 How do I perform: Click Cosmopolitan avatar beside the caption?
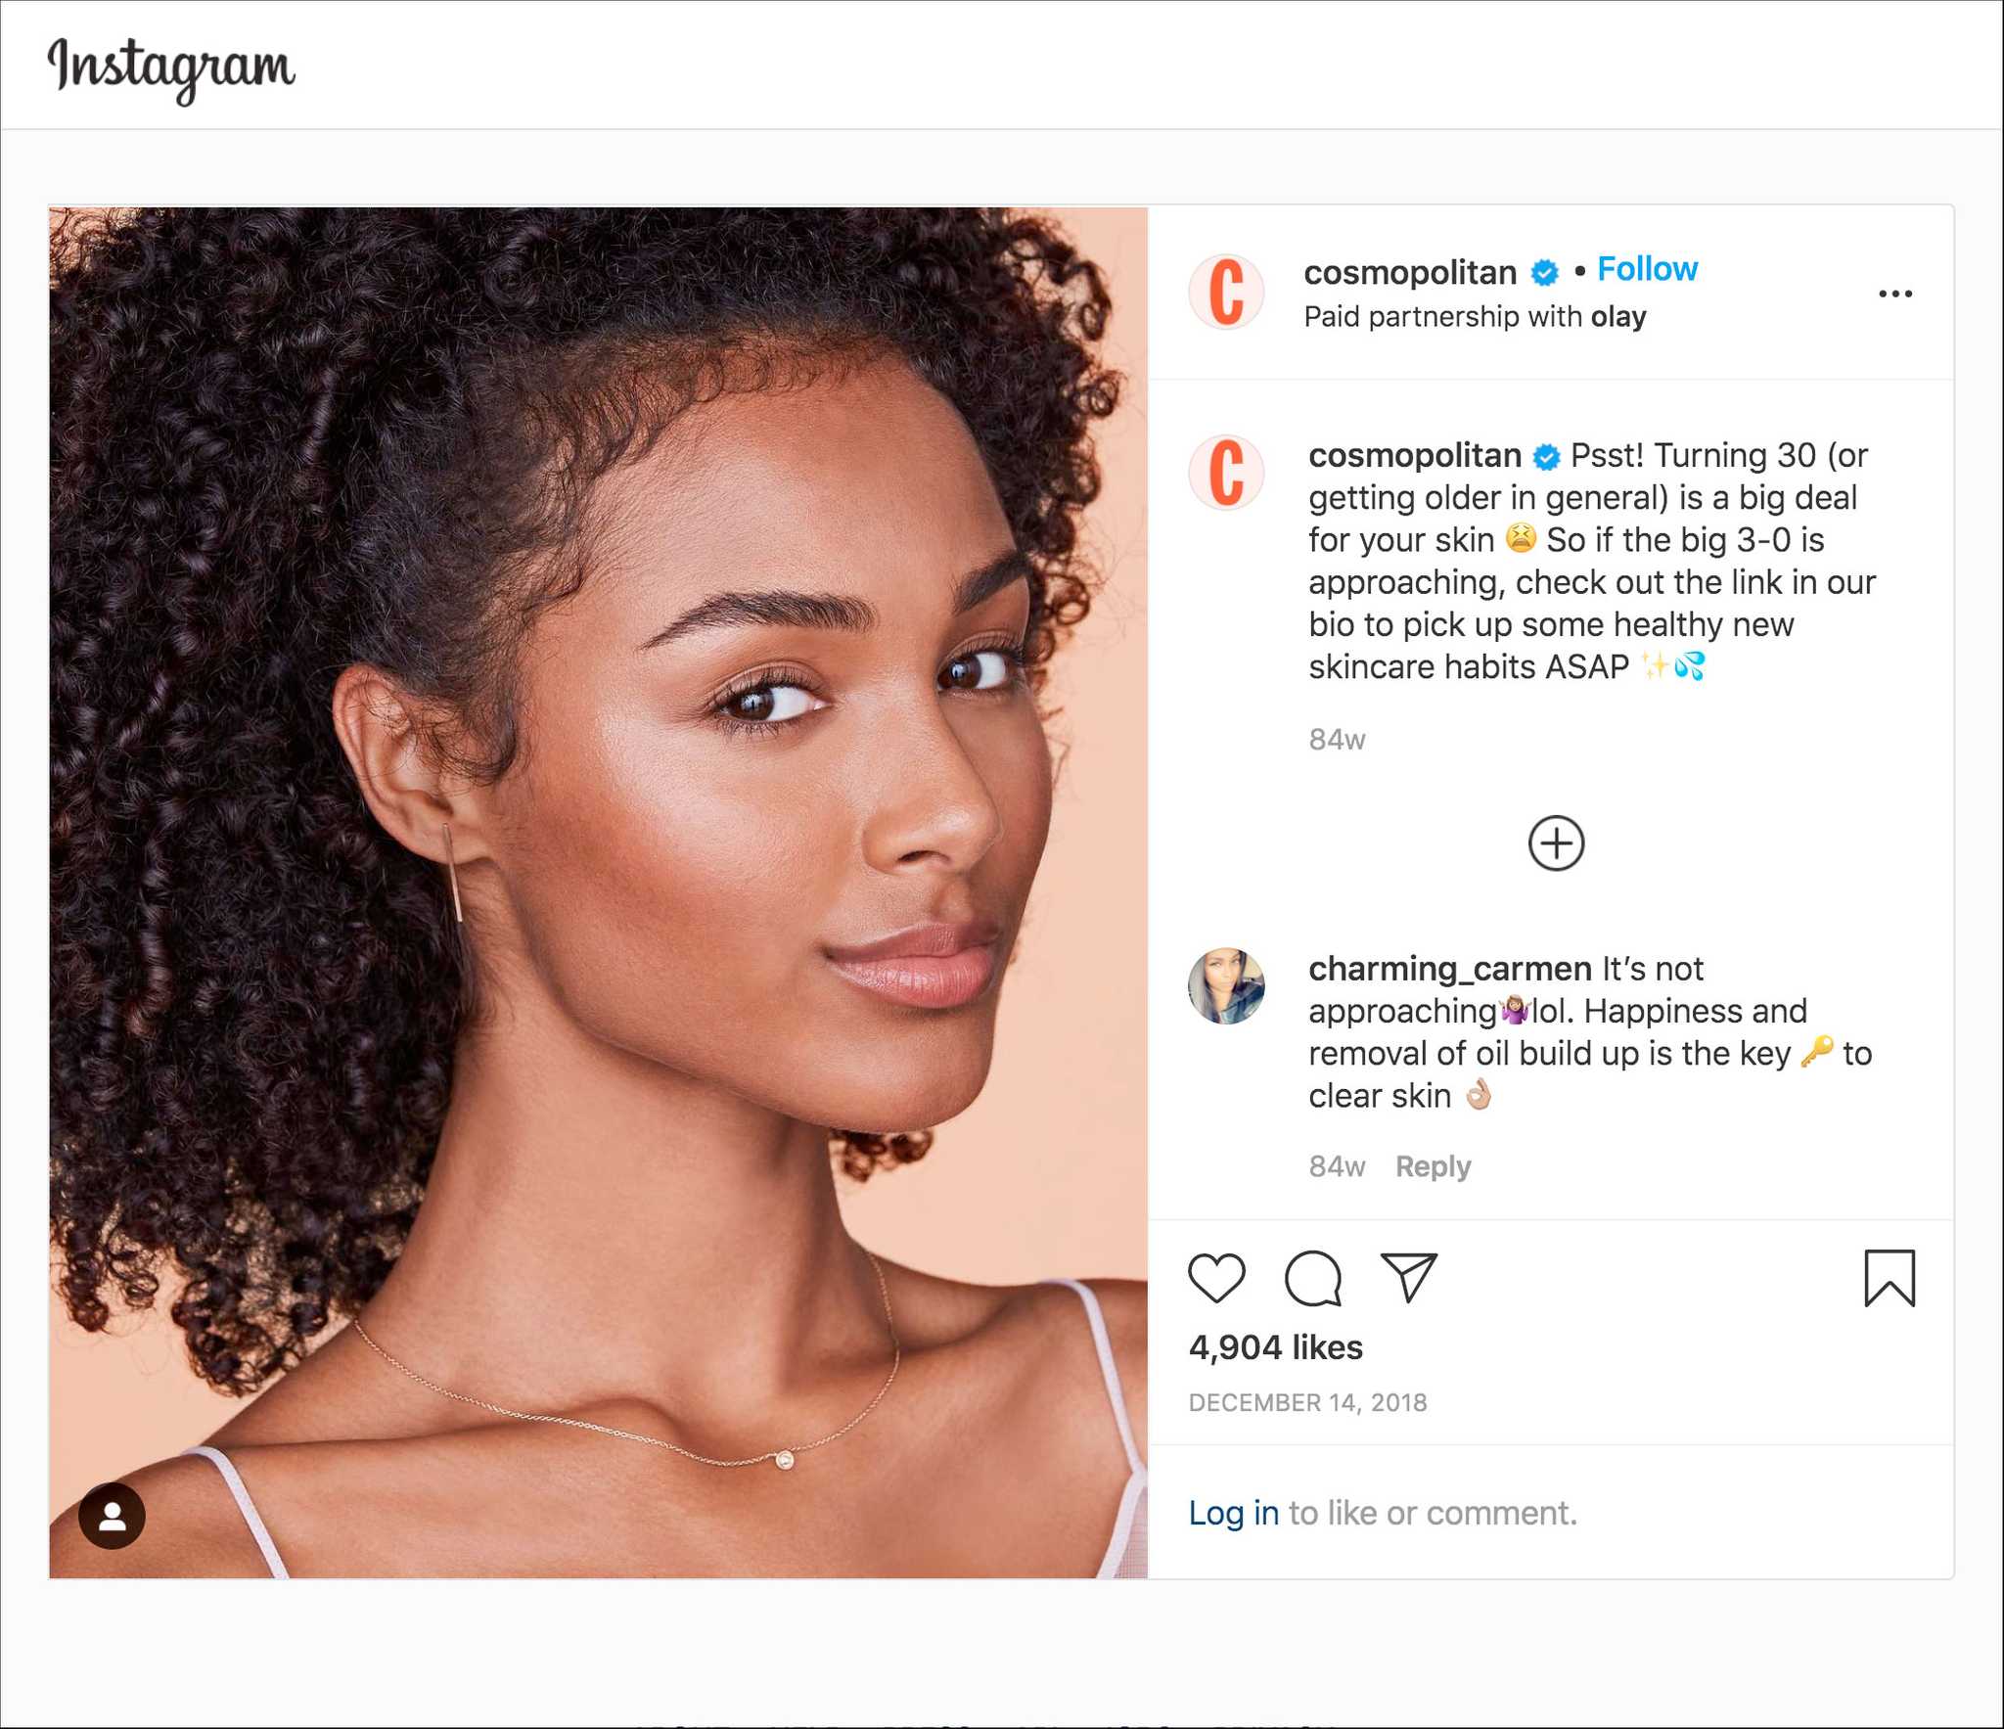1226,473
